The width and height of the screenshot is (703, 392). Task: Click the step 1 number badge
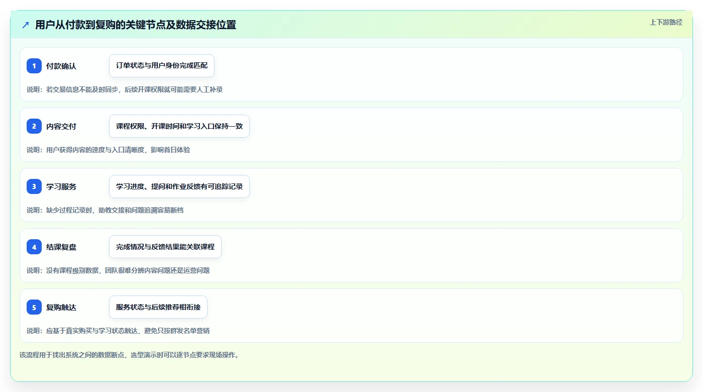coord(34,66)
